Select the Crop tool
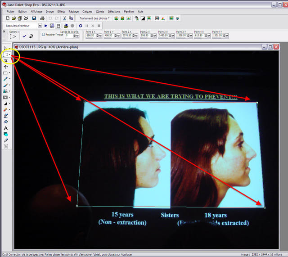This screenshot has width=288, height=257. click(x=5, y=61)
